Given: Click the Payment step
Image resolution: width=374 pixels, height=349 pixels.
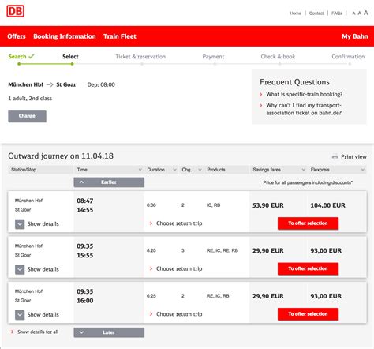Looking at the screenshot, I should click(x=213, y=57).
